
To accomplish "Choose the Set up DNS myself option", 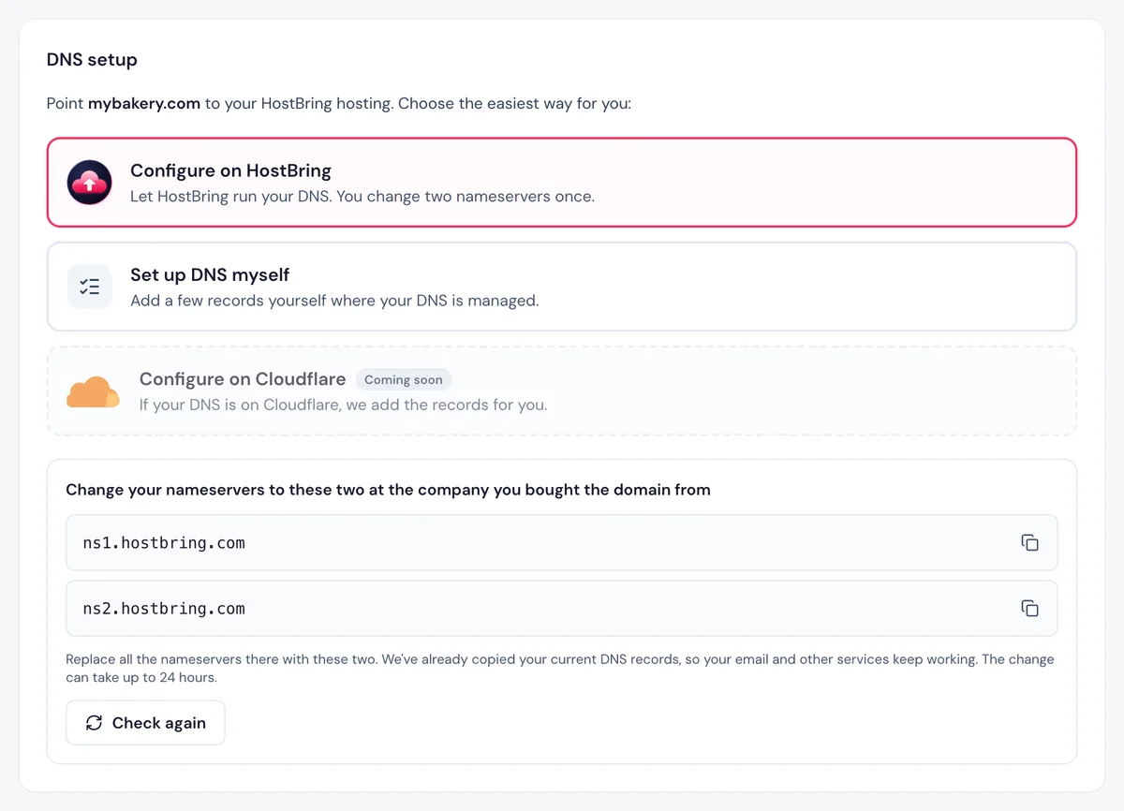I will pyautogui.click(x=562, y=287).
